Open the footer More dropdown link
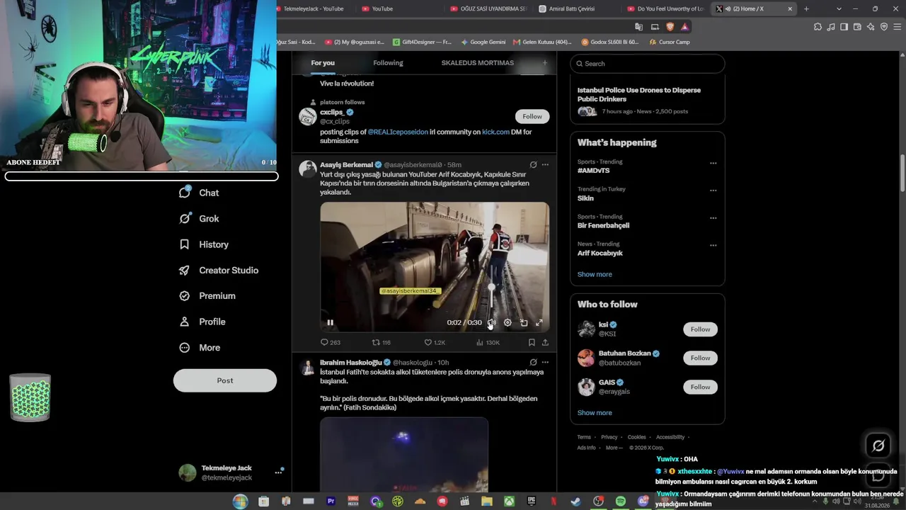The image size is (906, 510). point(614,448)
